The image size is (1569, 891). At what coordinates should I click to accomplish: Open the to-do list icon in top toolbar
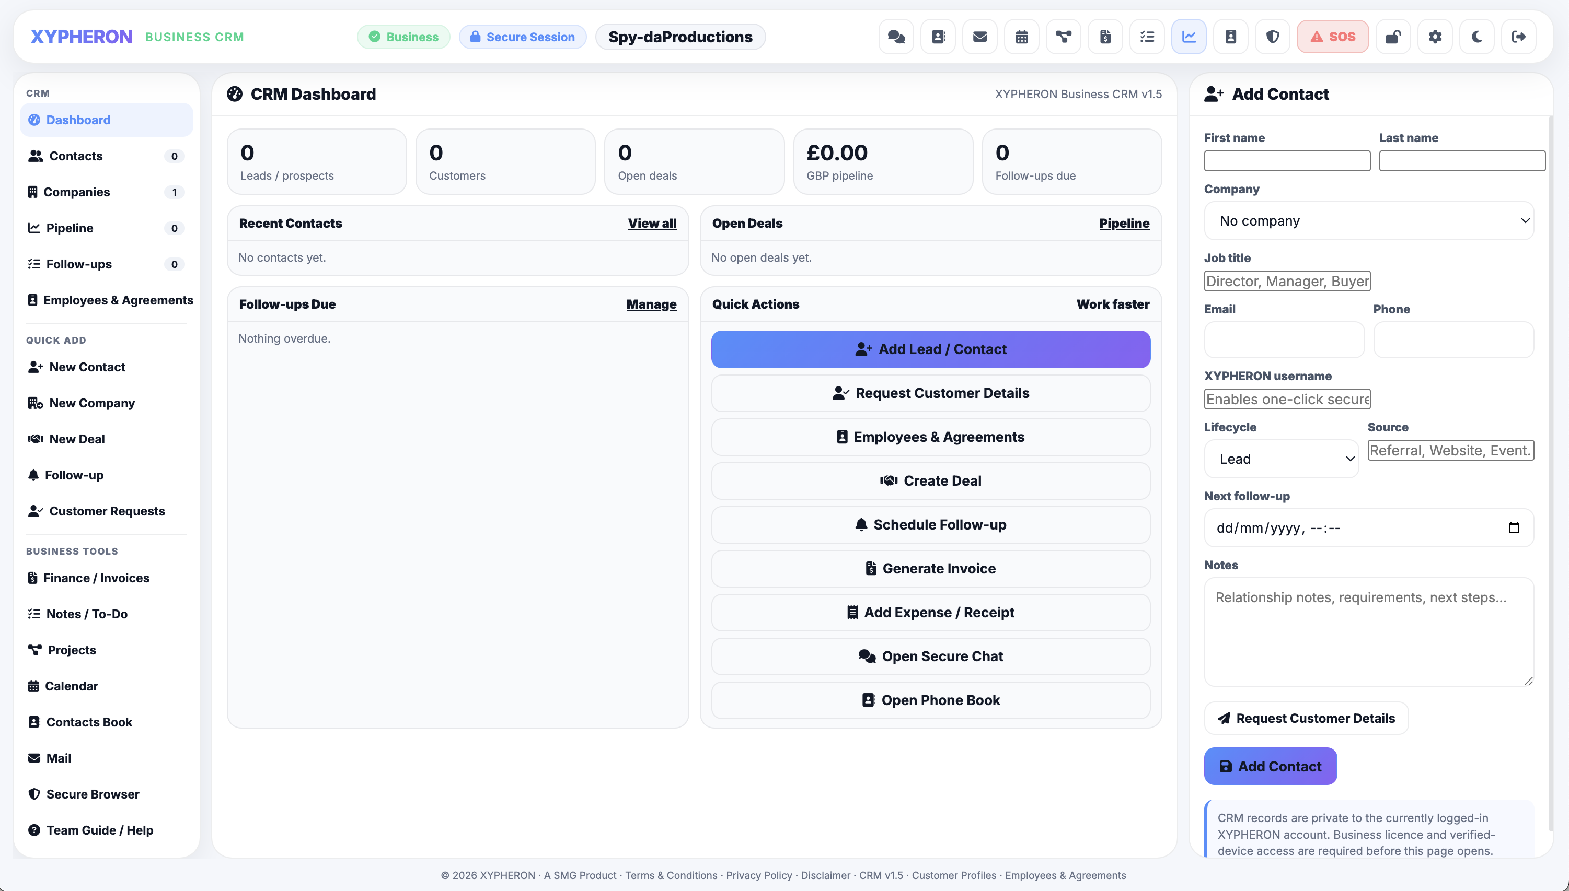coord(1147,37)
